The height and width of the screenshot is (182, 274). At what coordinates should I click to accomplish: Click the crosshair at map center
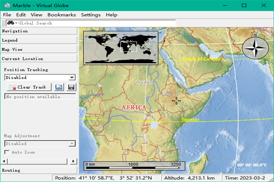point(176,101)
